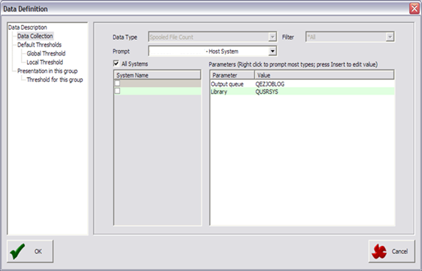The height and width of the screenshot is (271, 422).
Task: Tick the second System Name row checkbox
Action: click(x=117, y=91)
